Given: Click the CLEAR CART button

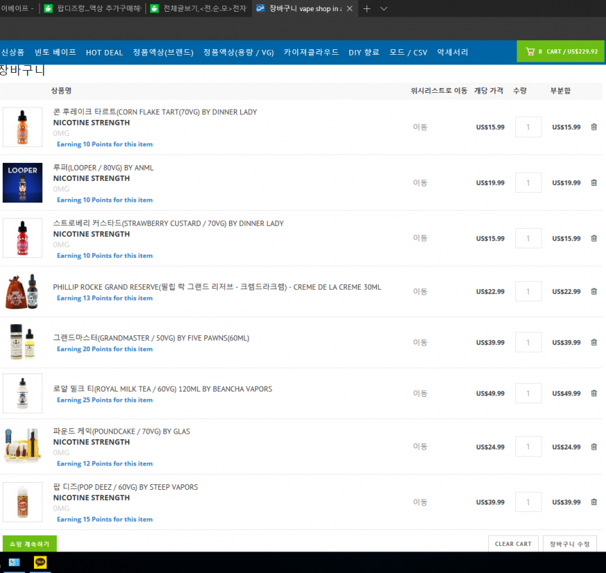Looking at the screenshot, I should (x=513, y=544).
